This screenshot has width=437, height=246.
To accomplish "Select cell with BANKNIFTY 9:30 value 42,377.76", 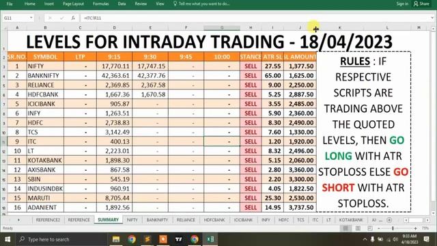I will pos(150,76).
